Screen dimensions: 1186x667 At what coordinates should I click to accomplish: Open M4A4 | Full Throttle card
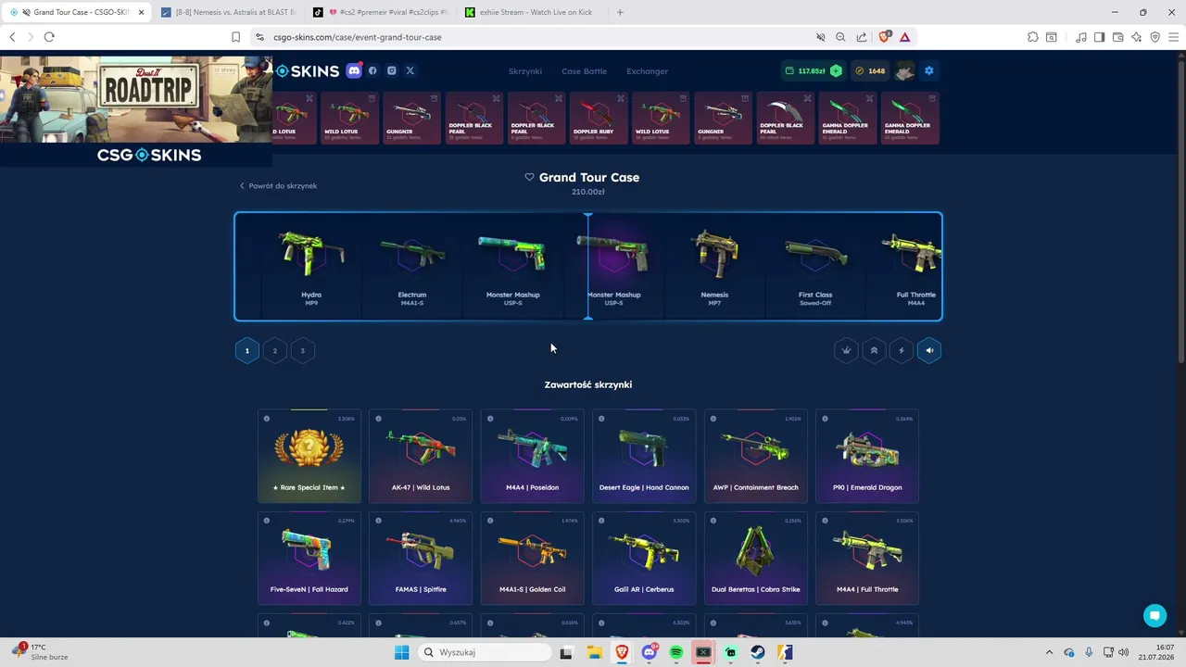tap(867, 558)
